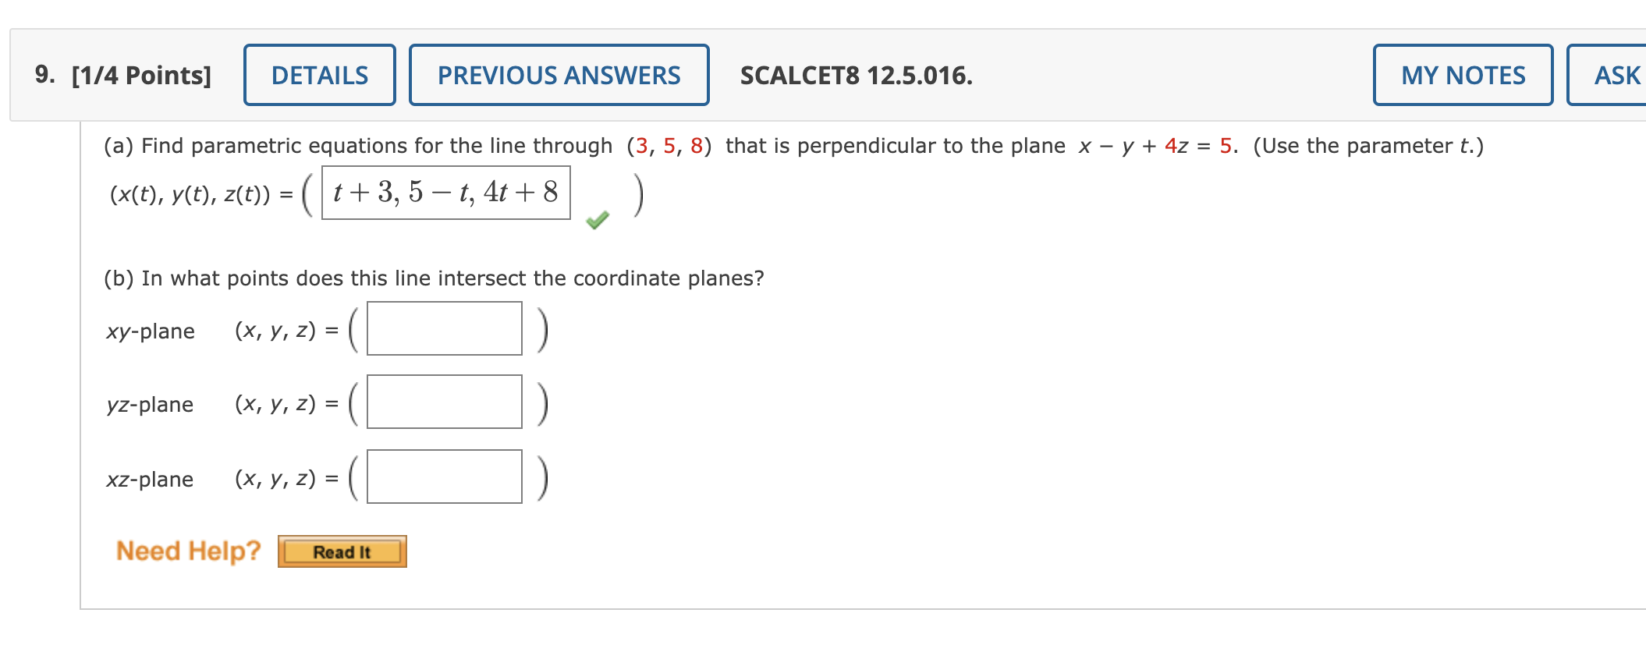Image resolution: width=1646 pixels, height=652 pixels.
Task: Select the part (a) parametric equations answer box
Action: pos(445,192)
